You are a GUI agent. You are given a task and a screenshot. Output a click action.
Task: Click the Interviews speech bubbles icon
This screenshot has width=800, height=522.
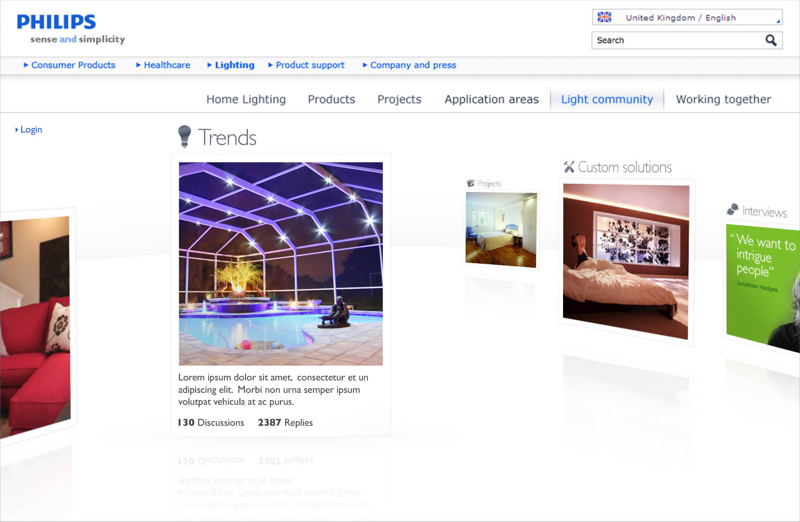coord(733,209)
